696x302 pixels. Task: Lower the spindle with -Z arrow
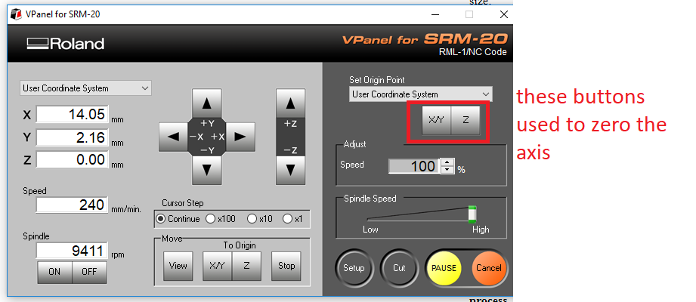coord(290,171)
